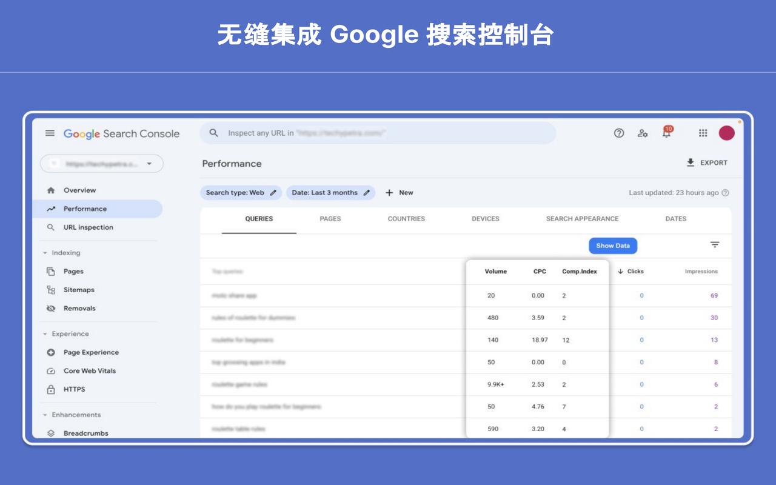This screenshot has height=485, width=776.
Task: Switch to the Search Appearance tab
Action: (x=582, y=219)
